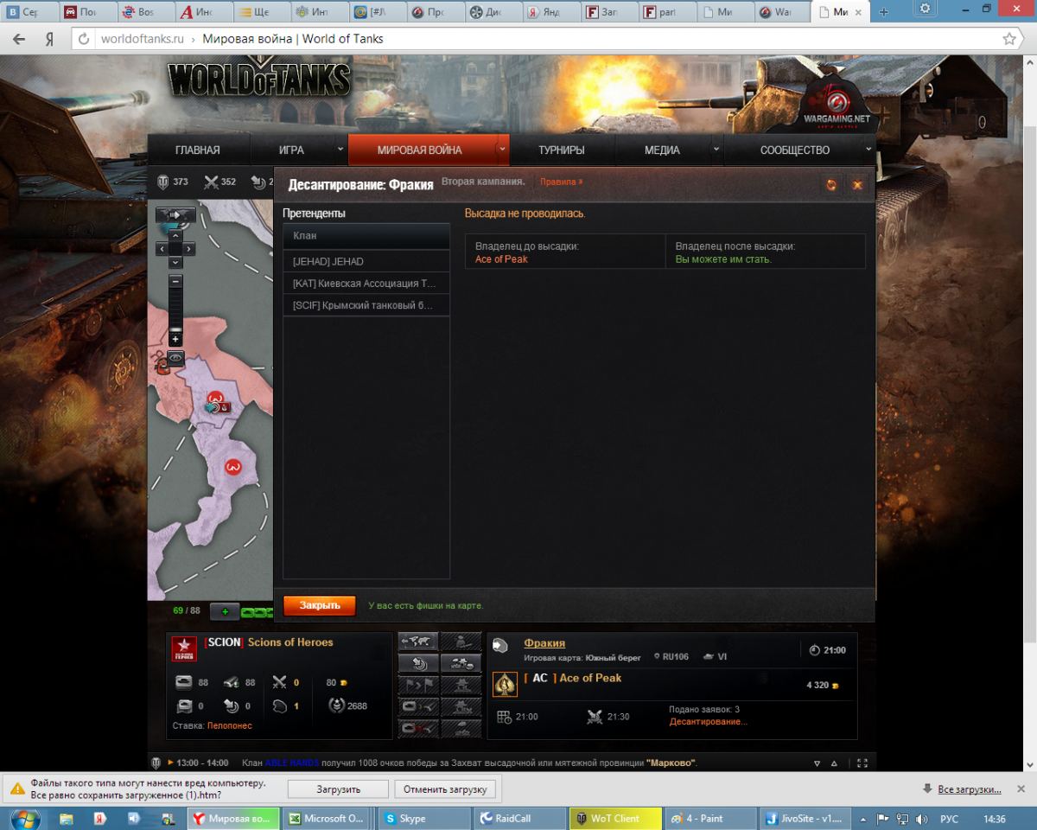Open the ТУРНИРЫ menu item

pos(562,150)
